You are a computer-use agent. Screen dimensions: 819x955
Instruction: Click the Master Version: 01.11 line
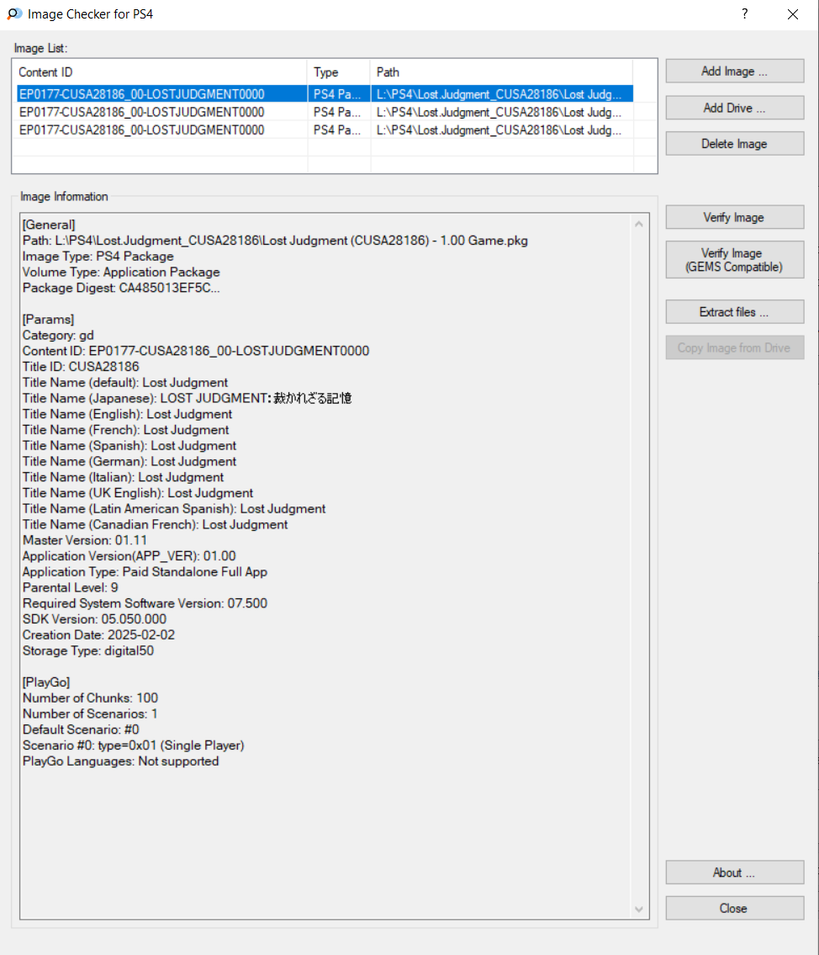[85, 540]
